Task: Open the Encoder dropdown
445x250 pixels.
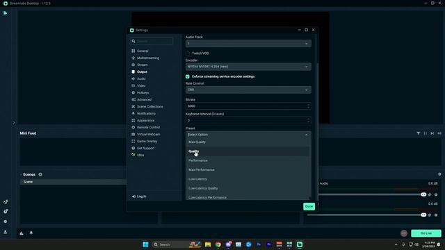Action: pyautogui.click(x=248, y=67)
